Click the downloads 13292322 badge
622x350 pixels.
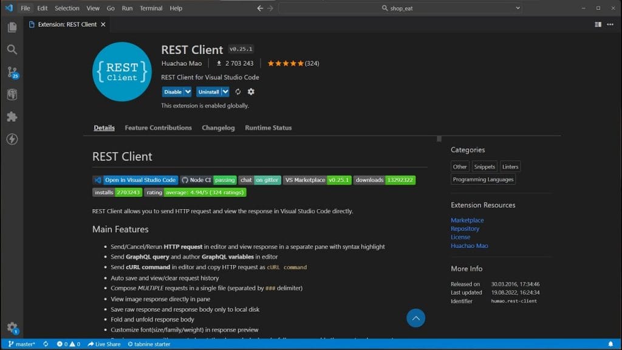pos(384,180)
